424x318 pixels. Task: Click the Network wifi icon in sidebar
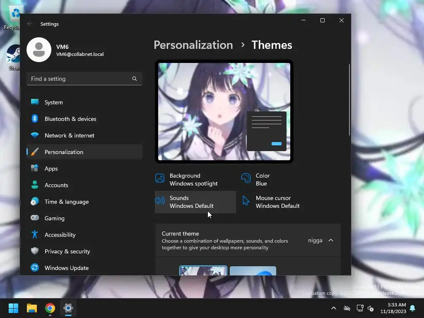coord(35,135)
